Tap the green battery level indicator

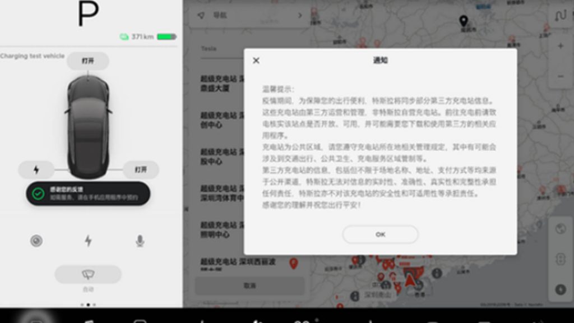pos(166,37)
